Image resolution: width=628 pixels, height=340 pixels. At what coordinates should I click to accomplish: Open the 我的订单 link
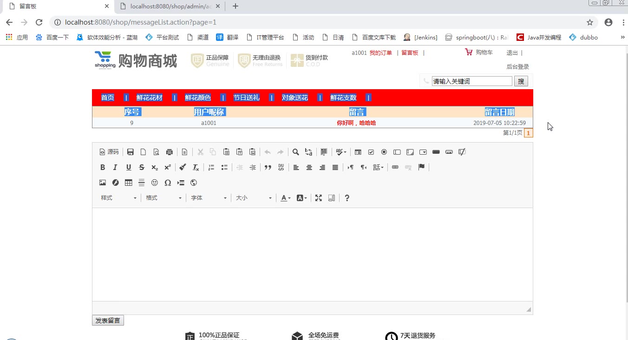(x=380, y=53)
